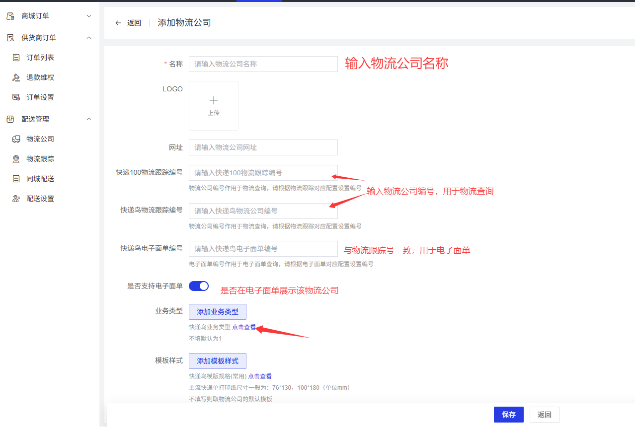This screenshot has width=635, height=428.
Task: Click the 返回 link at page top
Action: tap(134, 23)
